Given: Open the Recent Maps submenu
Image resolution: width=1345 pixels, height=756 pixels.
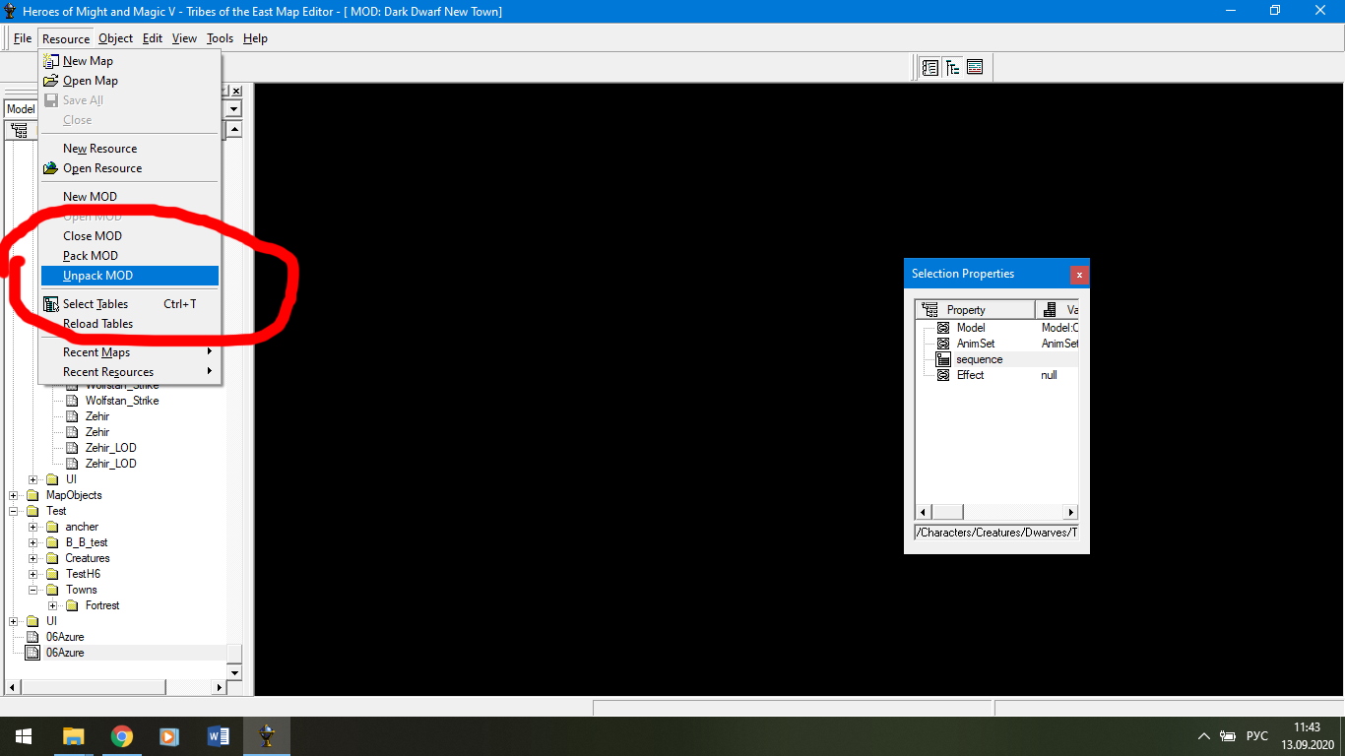Looking at the screenshot, I should click(x=129, y=352).
